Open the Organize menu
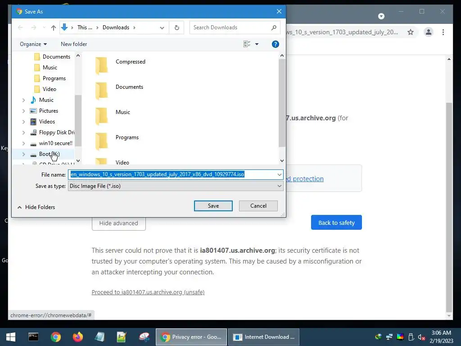This screenshot has width=461, height=346. point(33,44)
